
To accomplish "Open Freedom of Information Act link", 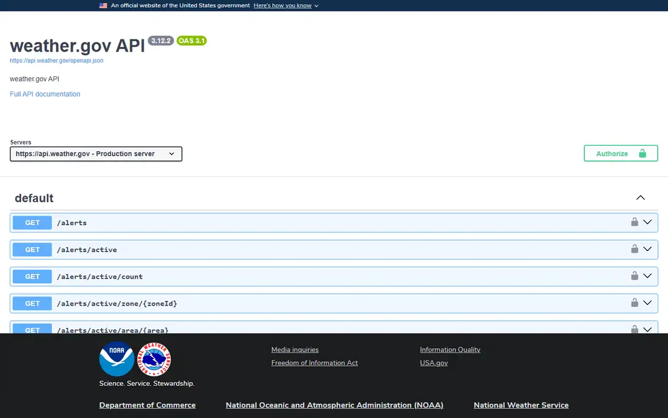I will [x=315, y=363].
